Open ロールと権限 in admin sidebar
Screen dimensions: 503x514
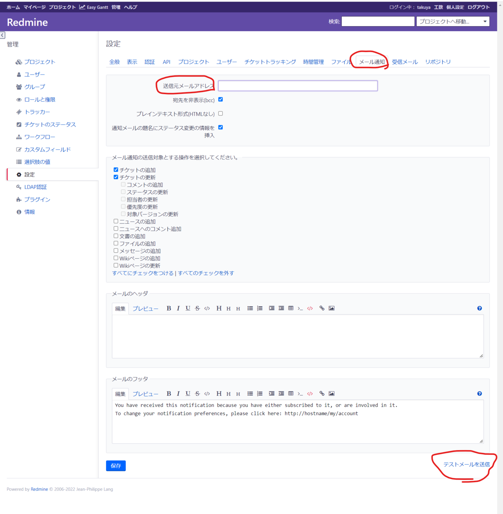[x=40, y=100]
